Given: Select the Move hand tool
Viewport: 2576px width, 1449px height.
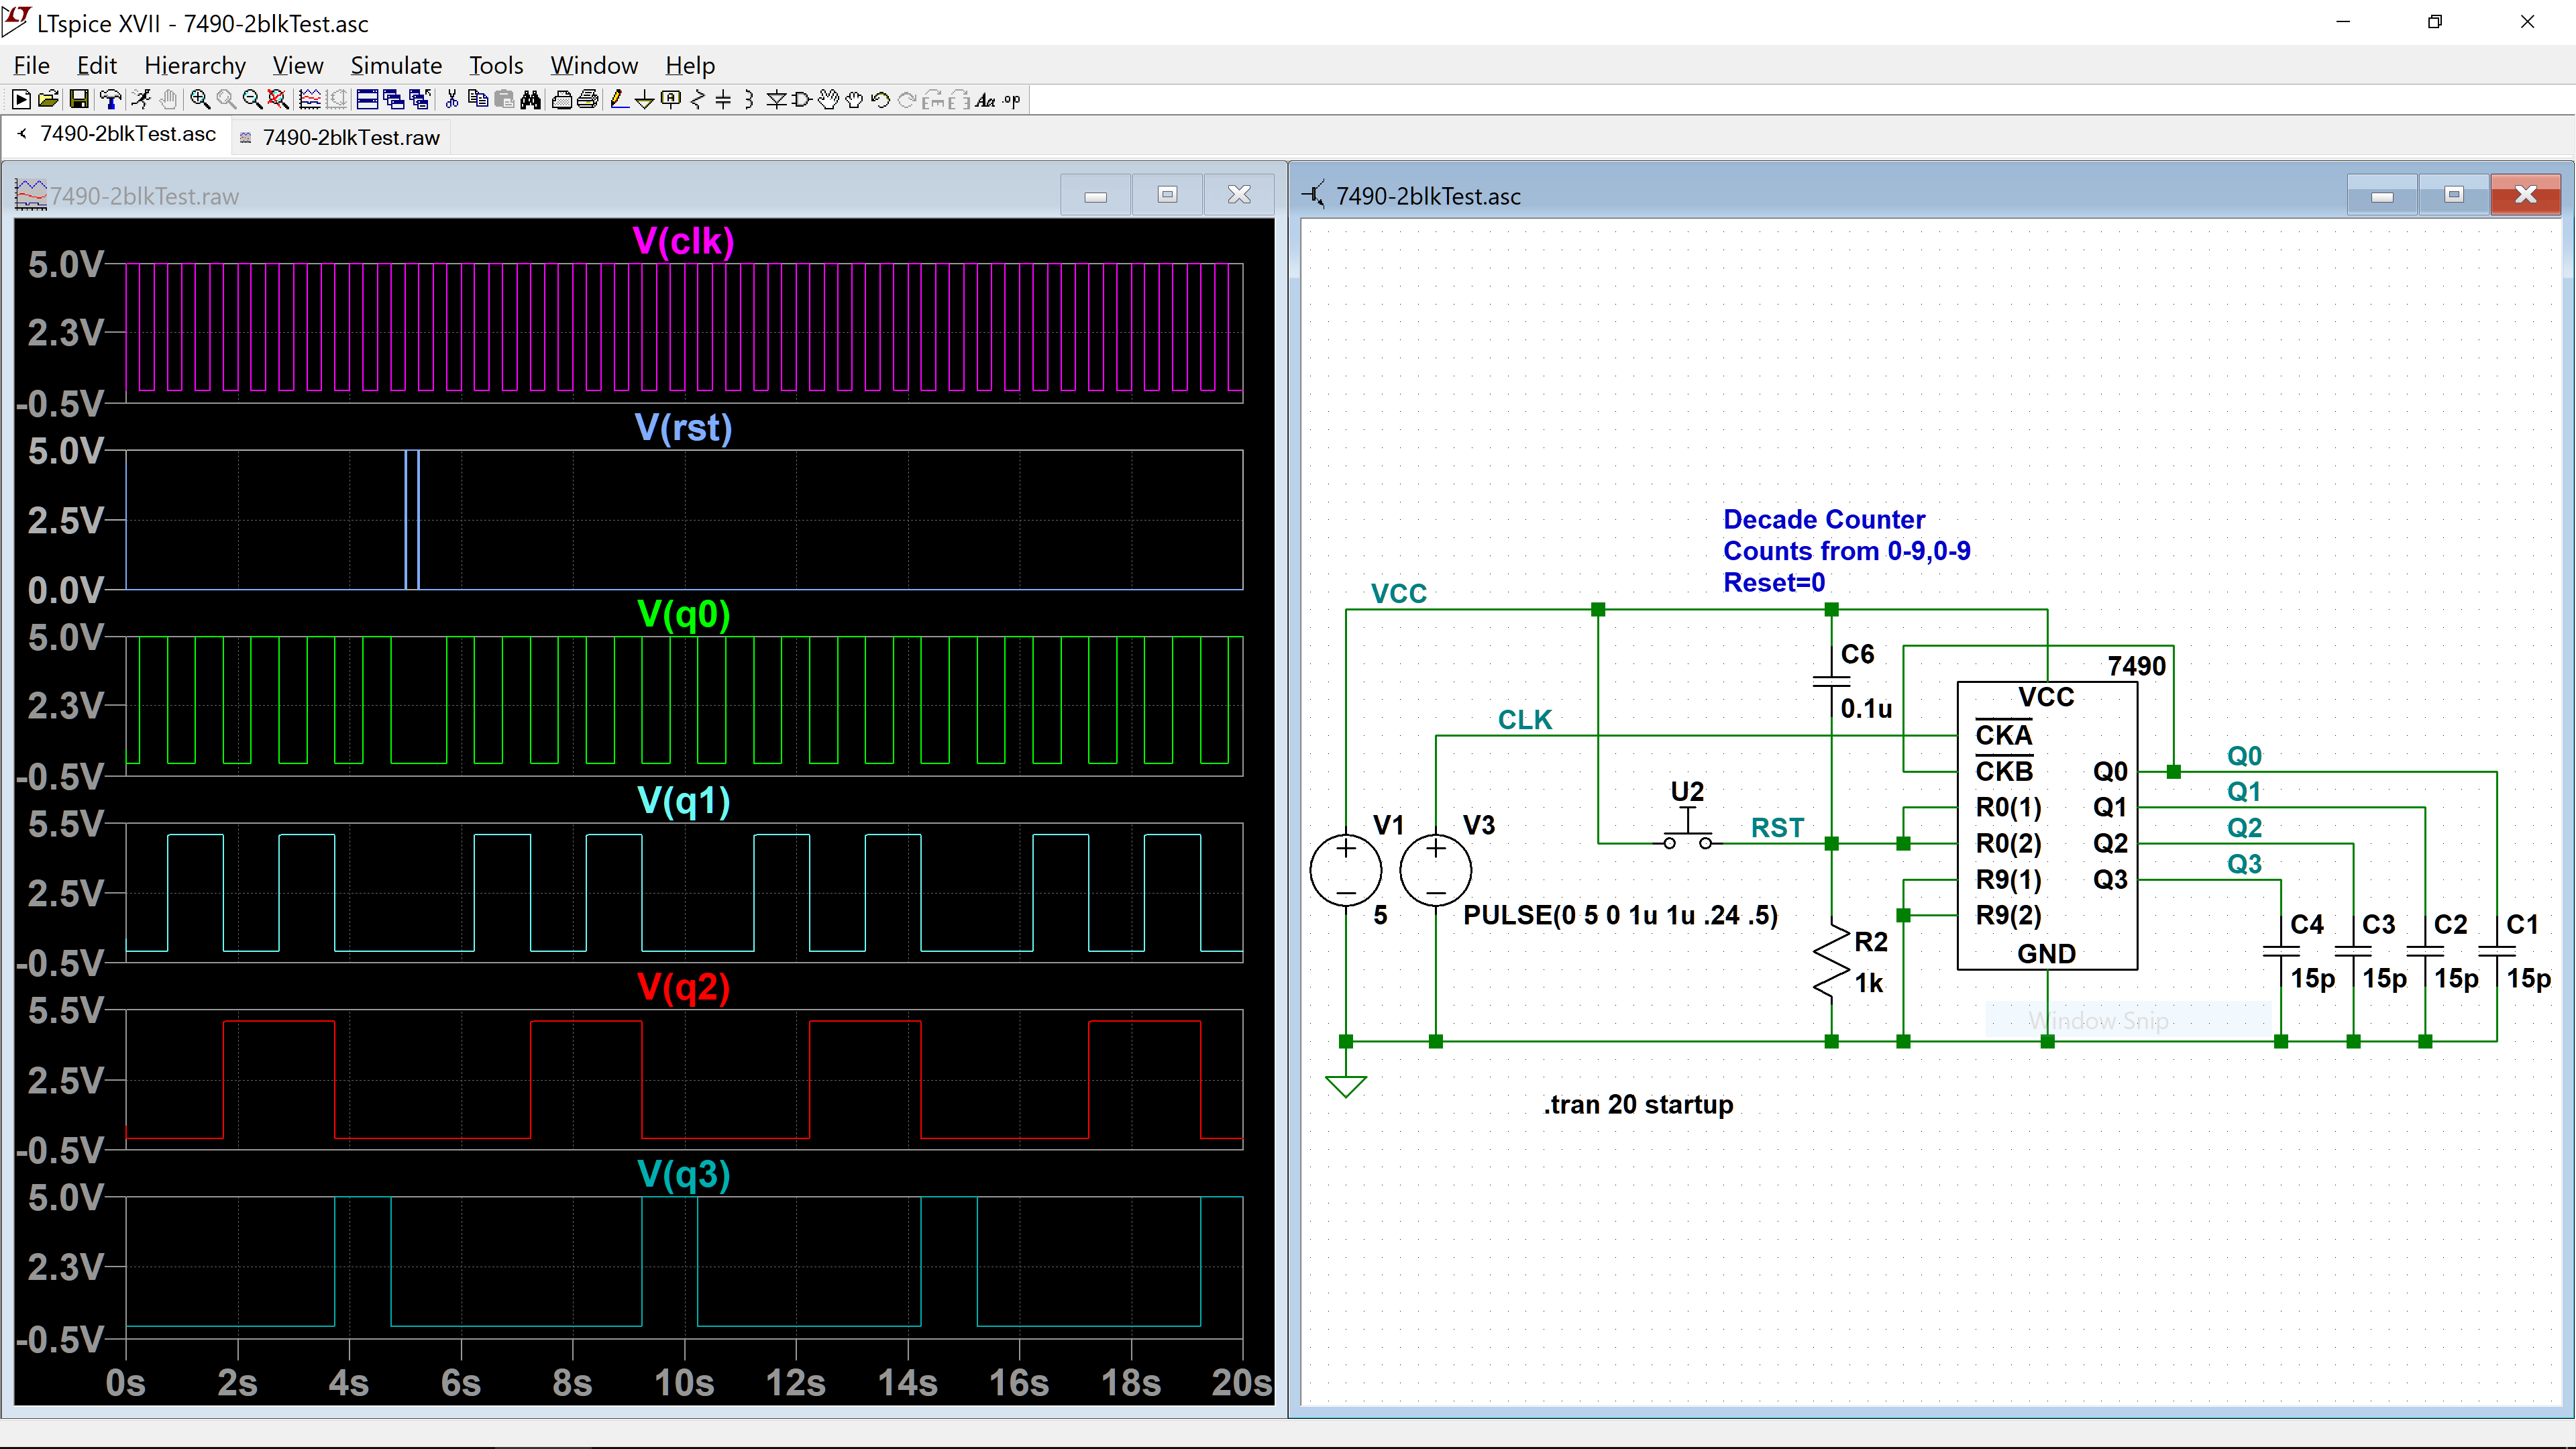Looking at the screenshot, I should (828, 100).
